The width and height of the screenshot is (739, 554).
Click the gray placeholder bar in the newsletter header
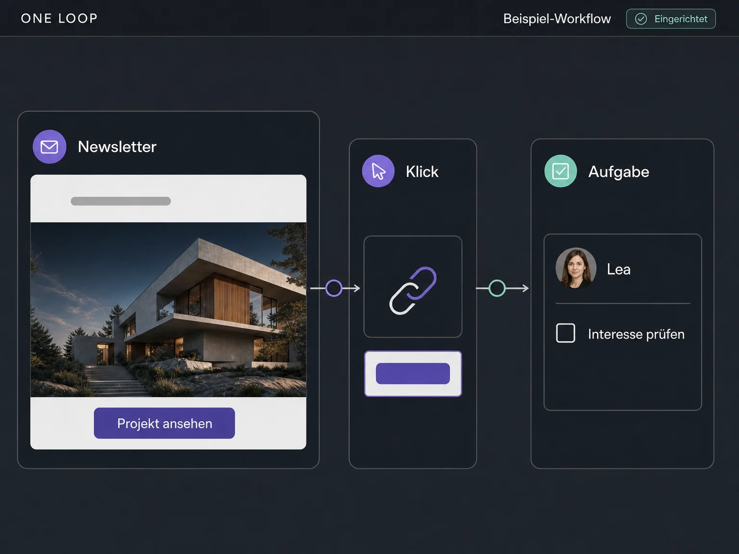121,201
